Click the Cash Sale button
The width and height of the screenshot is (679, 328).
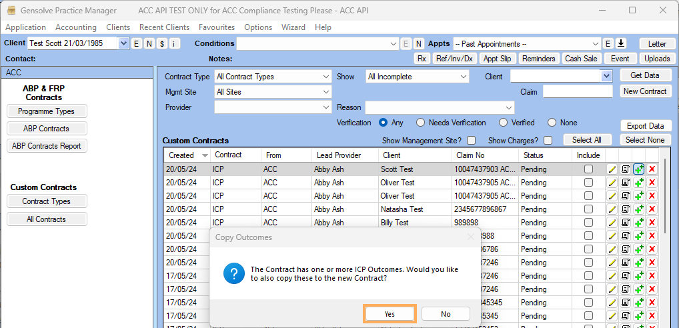[581, 59]
